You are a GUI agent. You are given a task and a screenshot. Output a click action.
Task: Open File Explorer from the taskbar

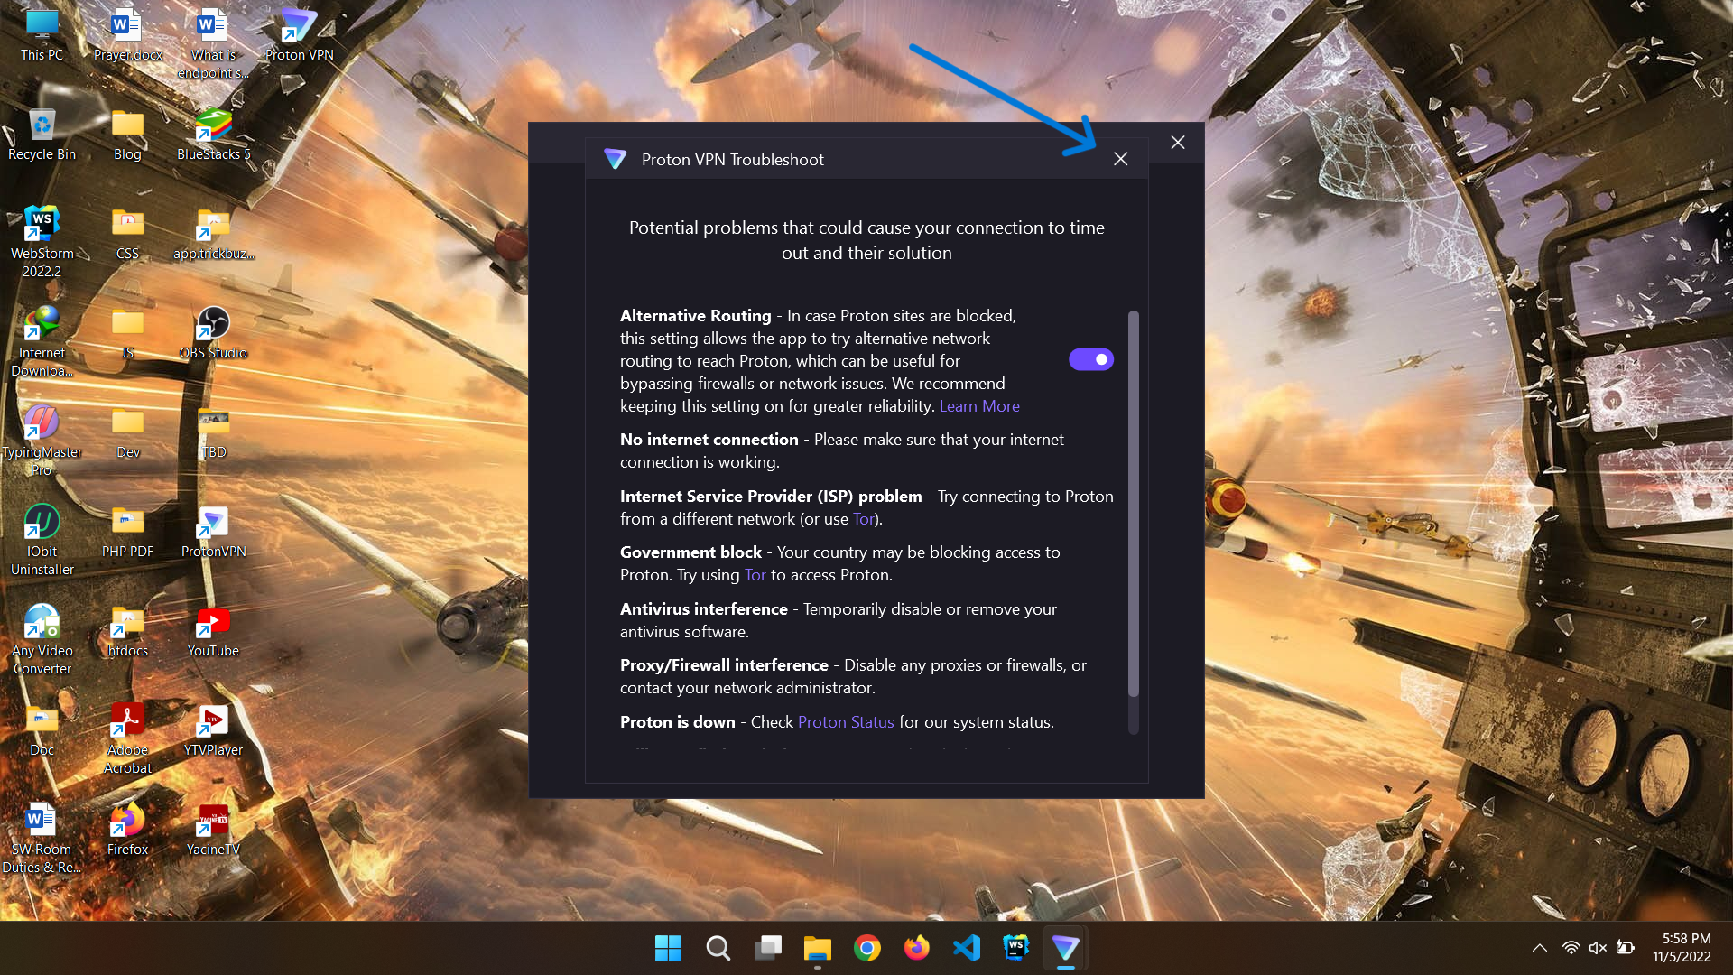pyautogui.click(x=817, y=948)
